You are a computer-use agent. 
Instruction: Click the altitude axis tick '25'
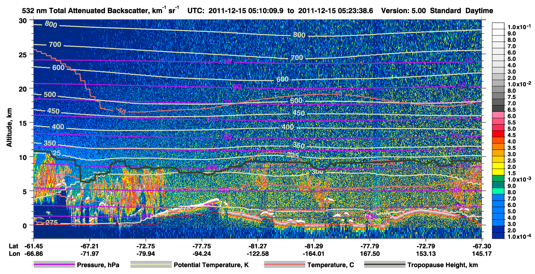click(23, 54)
